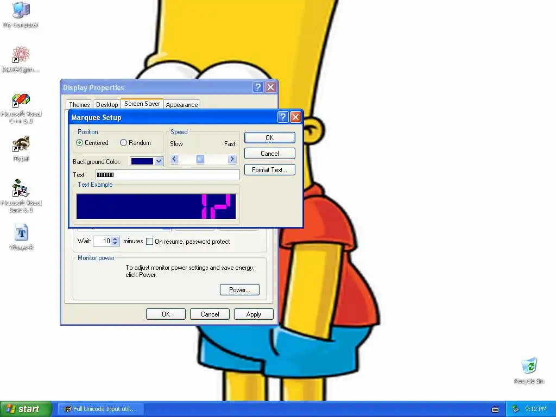Screen dimensions: 556x417
Task: Switch to the Themes tab
Action: pos(79,105)
